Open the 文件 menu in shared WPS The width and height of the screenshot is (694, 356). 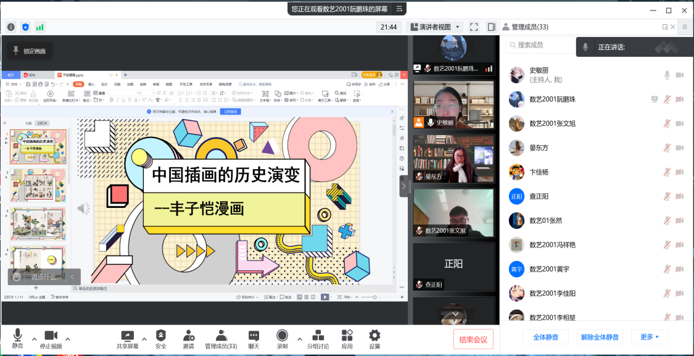[x=14, y=84]
